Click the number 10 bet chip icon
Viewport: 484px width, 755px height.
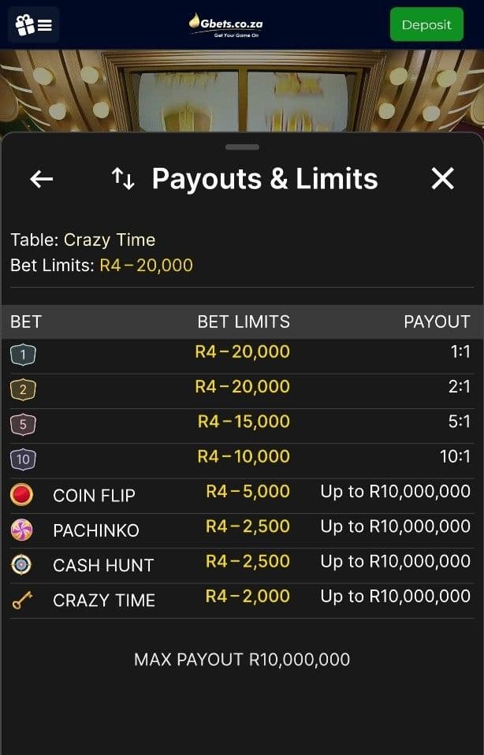click(24, 458)
